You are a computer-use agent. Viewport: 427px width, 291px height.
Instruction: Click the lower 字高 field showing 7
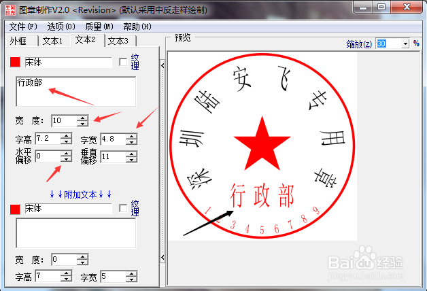(48, 276)
